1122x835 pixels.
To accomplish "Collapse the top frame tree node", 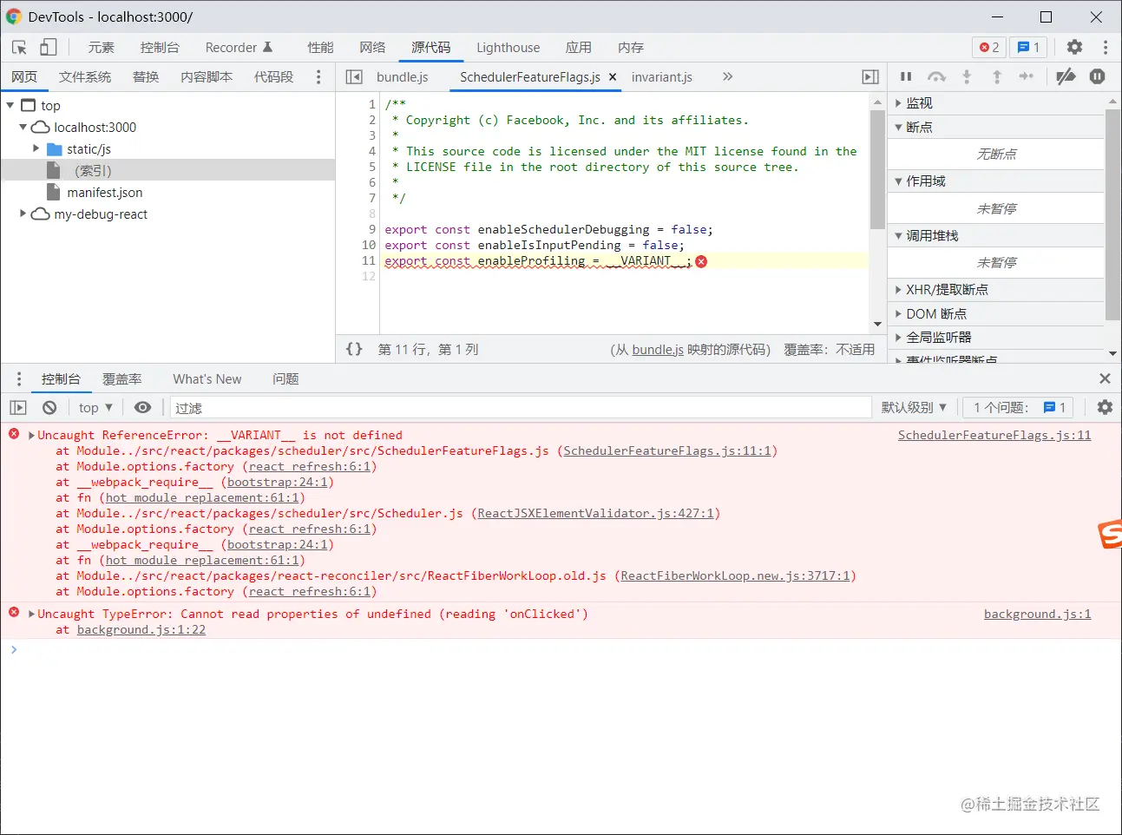I will click(x=10, y=105).
